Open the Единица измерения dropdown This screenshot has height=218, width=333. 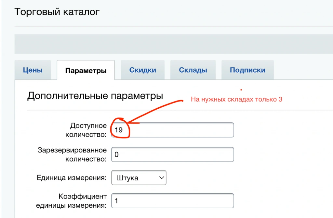point(139,178)
